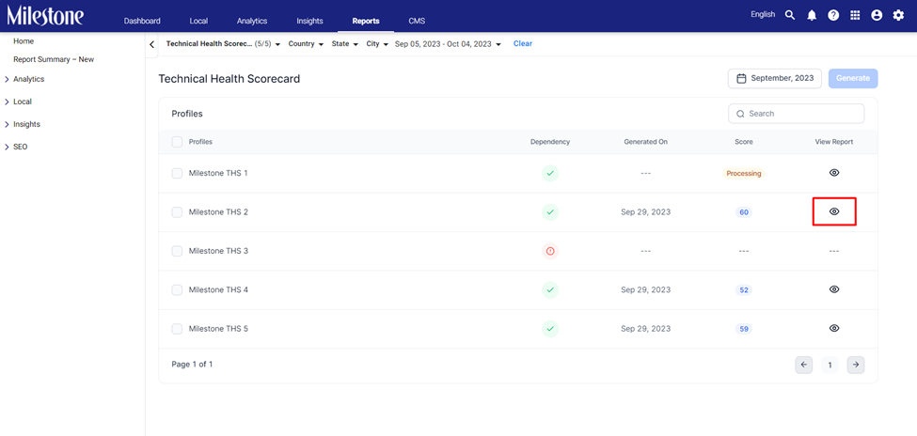Open the CMS tab
The image size is (917, 436).
tap(417, 21)
